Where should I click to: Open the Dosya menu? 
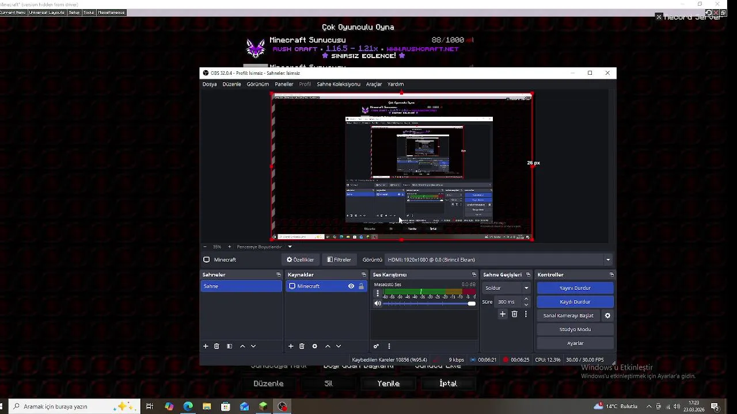(210, 84)
